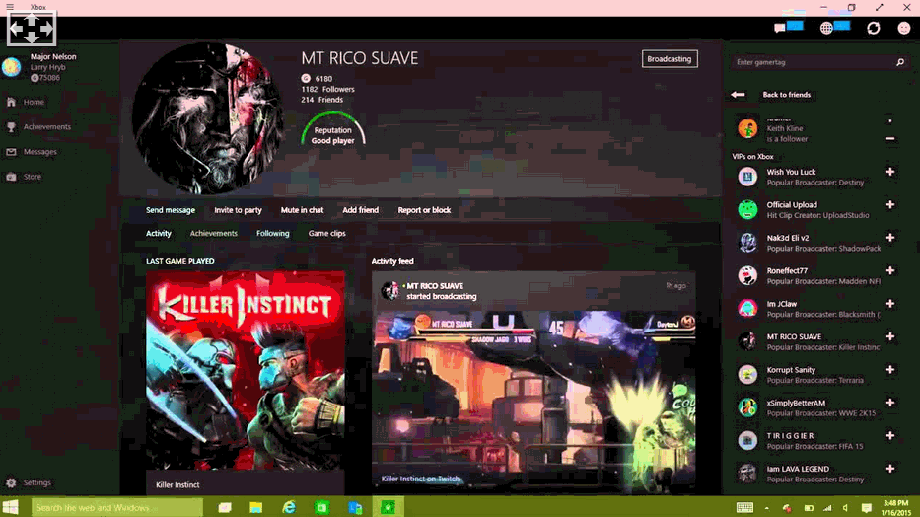
Task: Open File Explorer from the taskbar
Action: [255, 507]
